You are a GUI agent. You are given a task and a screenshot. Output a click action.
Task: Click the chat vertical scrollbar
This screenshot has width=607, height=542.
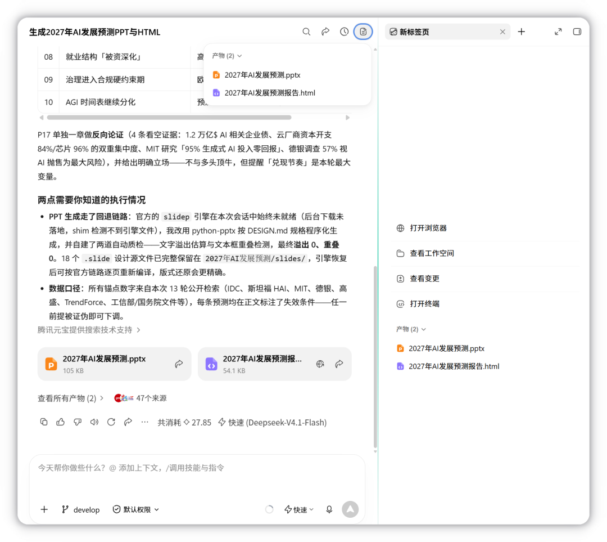click(375, 357)
